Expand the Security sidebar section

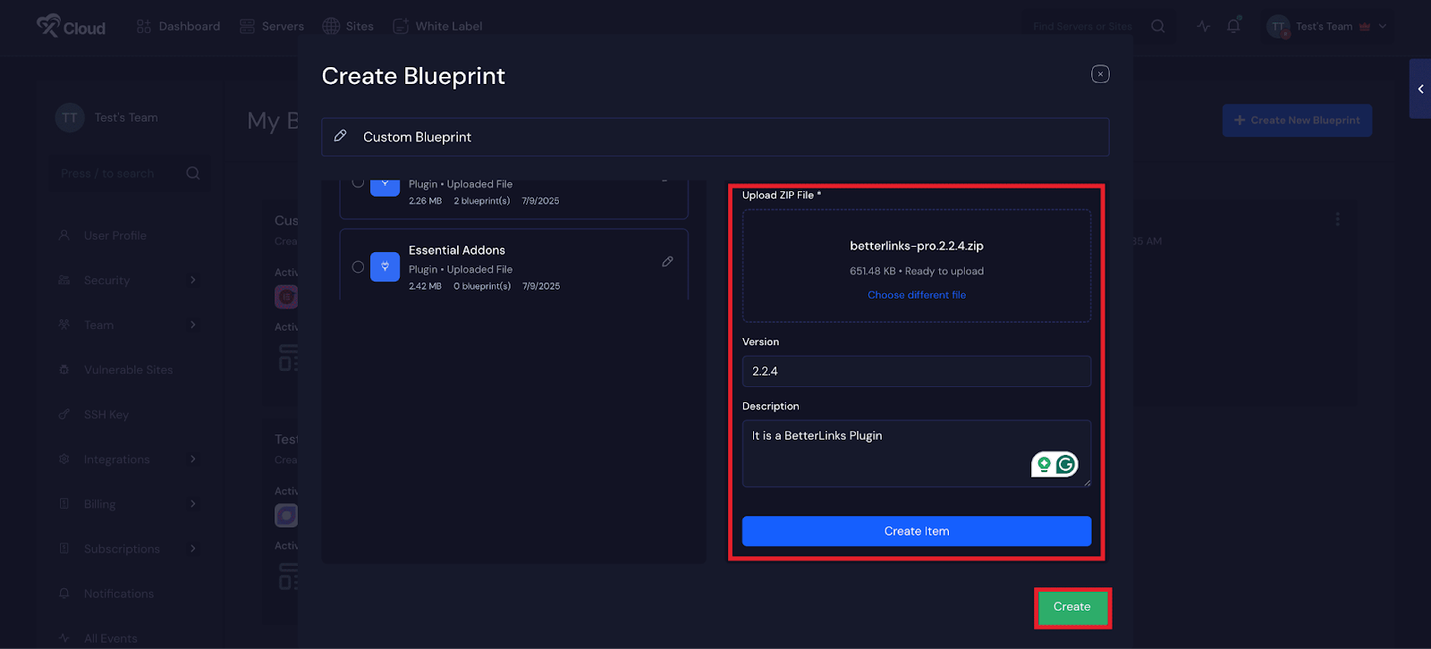[126, 280]
